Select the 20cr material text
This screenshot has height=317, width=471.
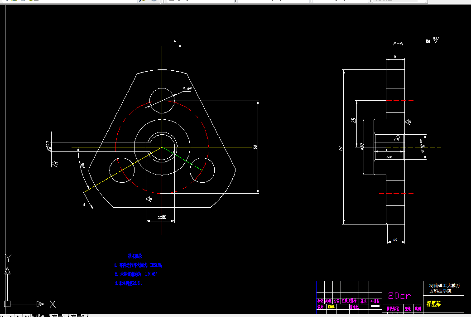[x=399, y=296]
